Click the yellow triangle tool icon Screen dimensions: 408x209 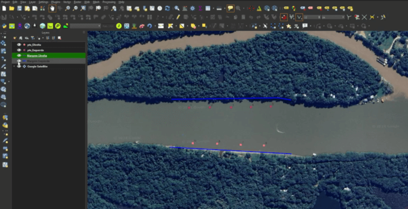point(259,8)
